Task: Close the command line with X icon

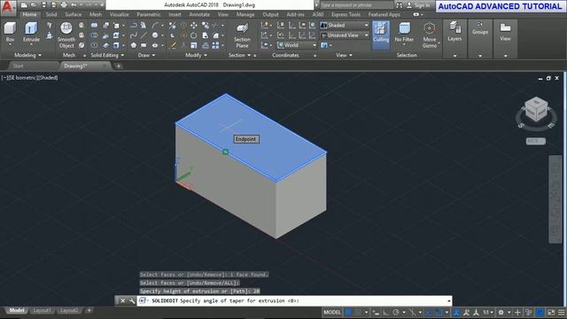Action: pos(122,300)
